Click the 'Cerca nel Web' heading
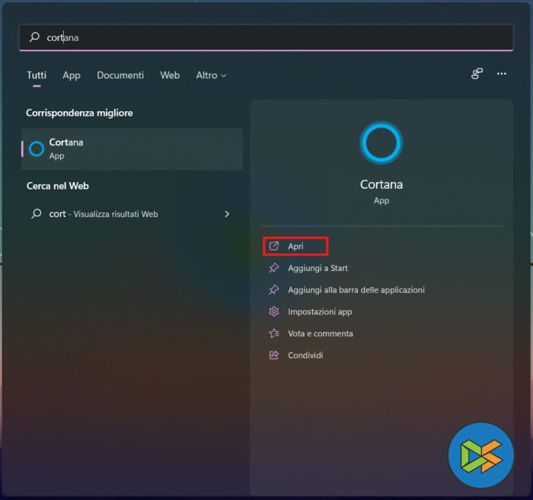533x500 pixels. [58, 186]
